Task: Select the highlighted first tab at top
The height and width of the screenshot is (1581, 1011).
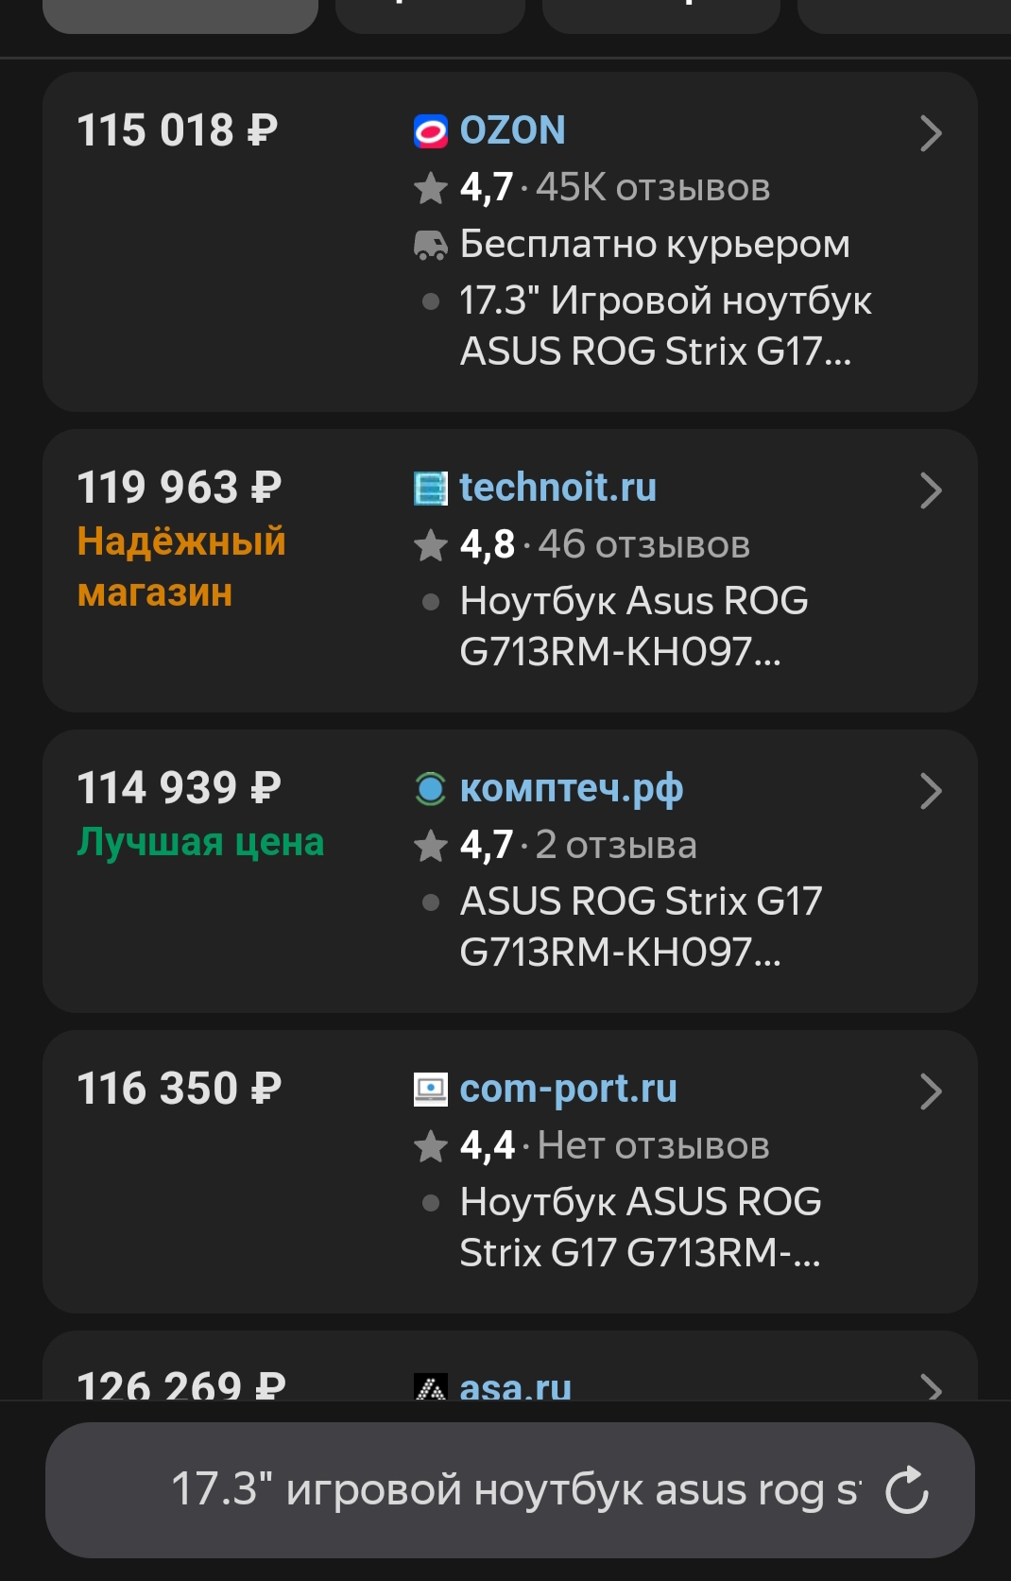Action: pyautogui.click(x=180, y=14)
